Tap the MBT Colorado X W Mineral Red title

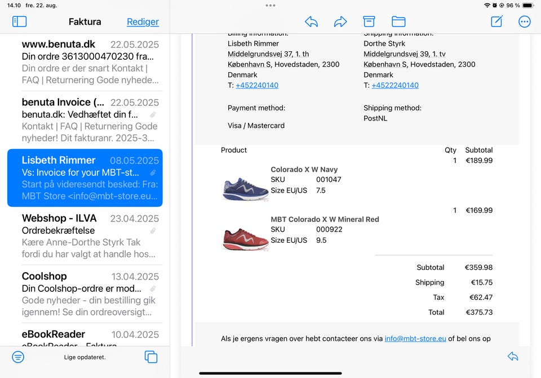[x=325, y=219]
